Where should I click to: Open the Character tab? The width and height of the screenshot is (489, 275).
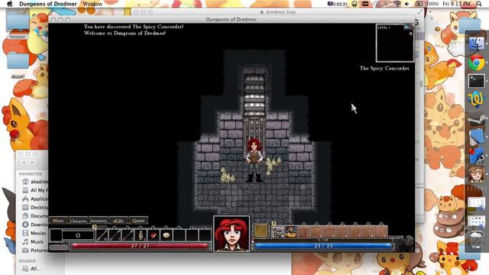pos(78,221)
